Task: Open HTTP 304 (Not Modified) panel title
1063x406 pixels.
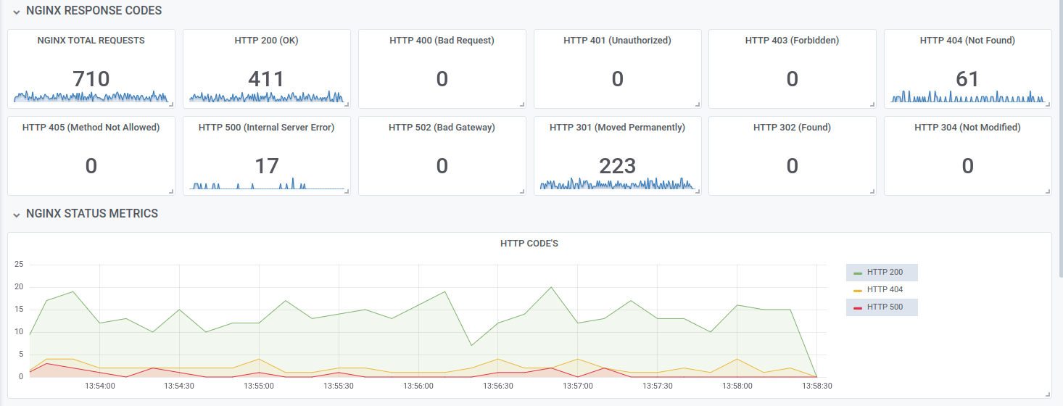Action: click(967, 128)
